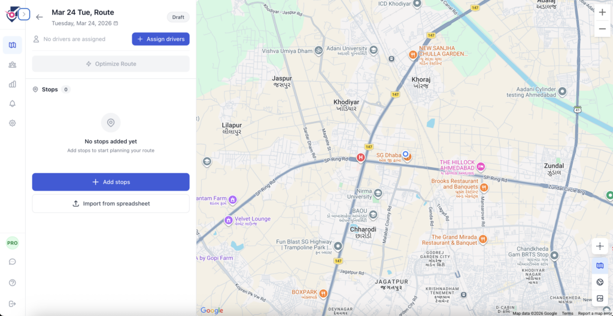Click THE HILLOCK AHMEDABAD hotel marker
This screenshot has width=613, height=316.
pyautogui.click(x=481, y=167)
